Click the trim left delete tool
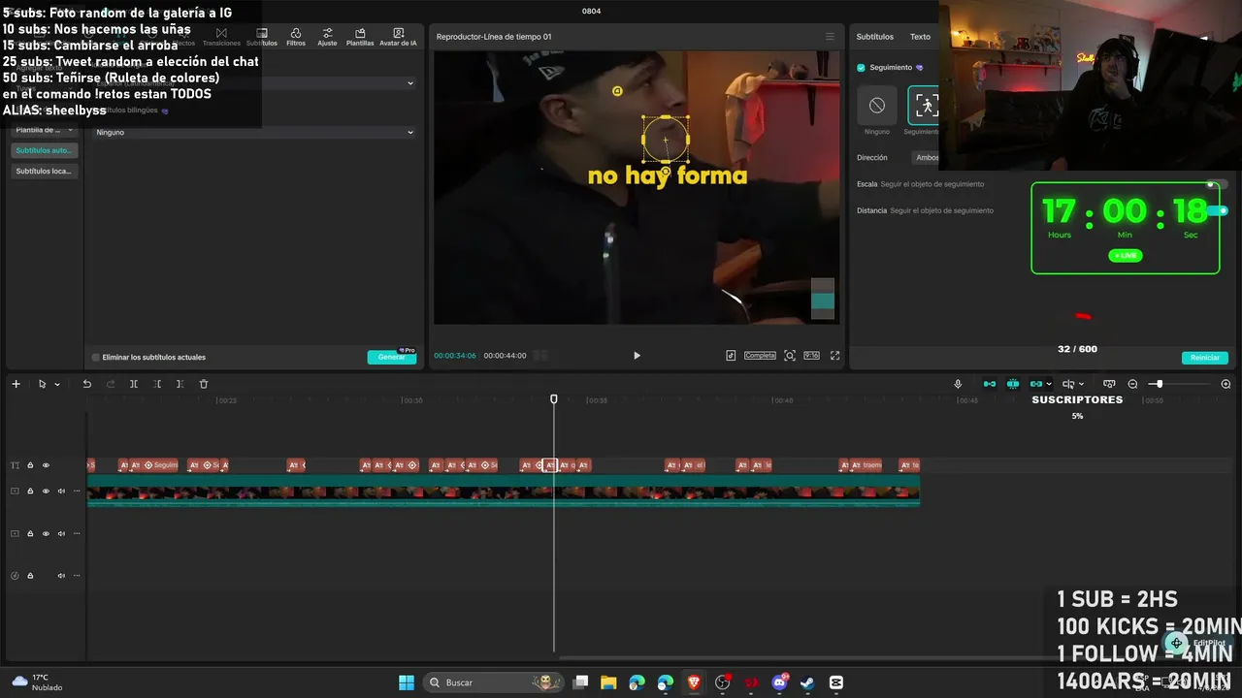The width and height of the screenshot is (1242, 698). [157, 384]
